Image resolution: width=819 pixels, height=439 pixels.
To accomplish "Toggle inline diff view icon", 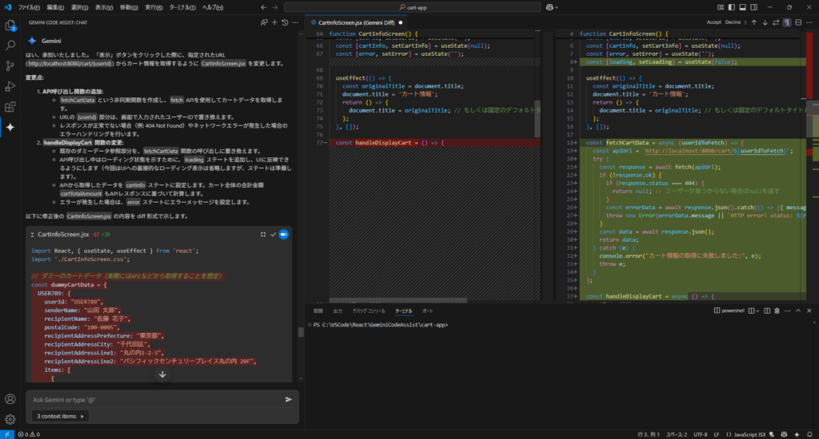I will (x=798, y=22).
